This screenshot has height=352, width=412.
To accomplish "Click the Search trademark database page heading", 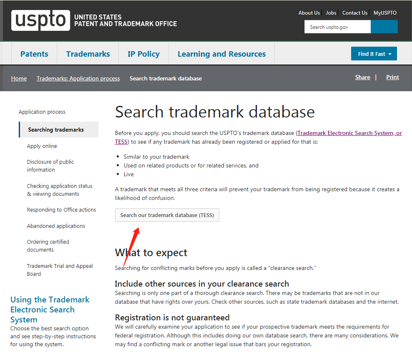I will (215, 112).
